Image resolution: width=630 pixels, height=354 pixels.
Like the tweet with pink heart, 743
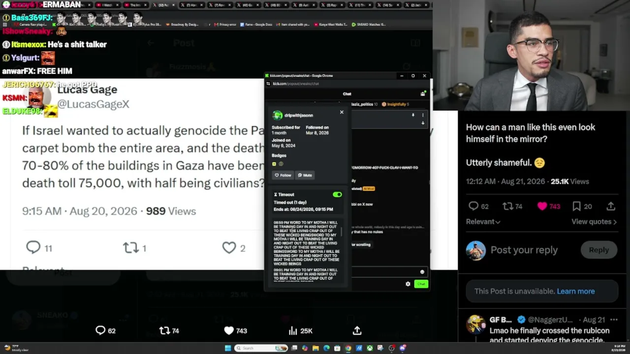pos(542,206)
